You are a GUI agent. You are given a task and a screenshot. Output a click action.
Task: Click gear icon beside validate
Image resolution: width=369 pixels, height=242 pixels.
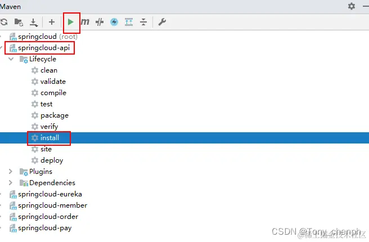pos(35,82)
